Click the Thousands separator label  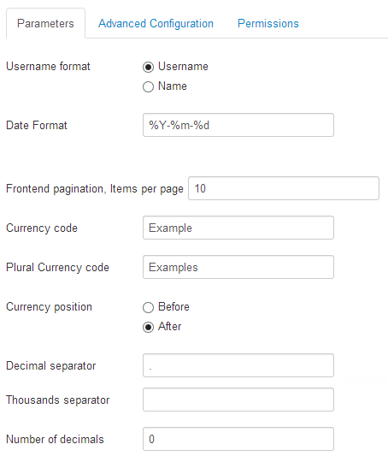pos(58,400)
